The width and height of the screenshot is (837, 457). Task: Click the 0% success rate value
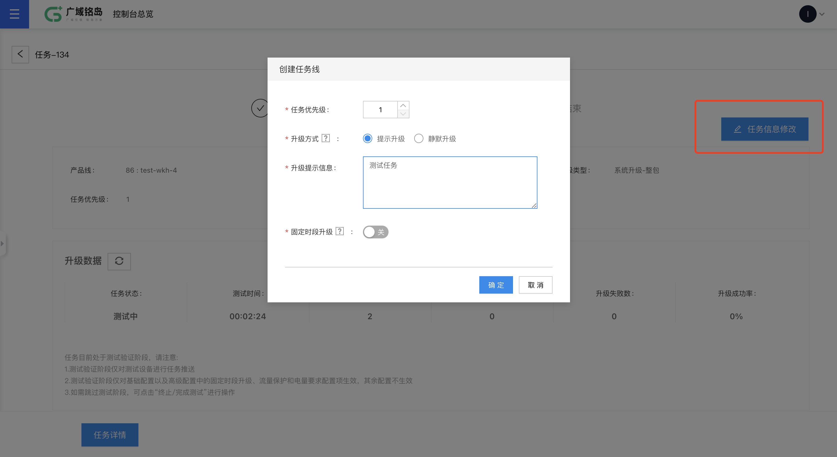[736, 316]
